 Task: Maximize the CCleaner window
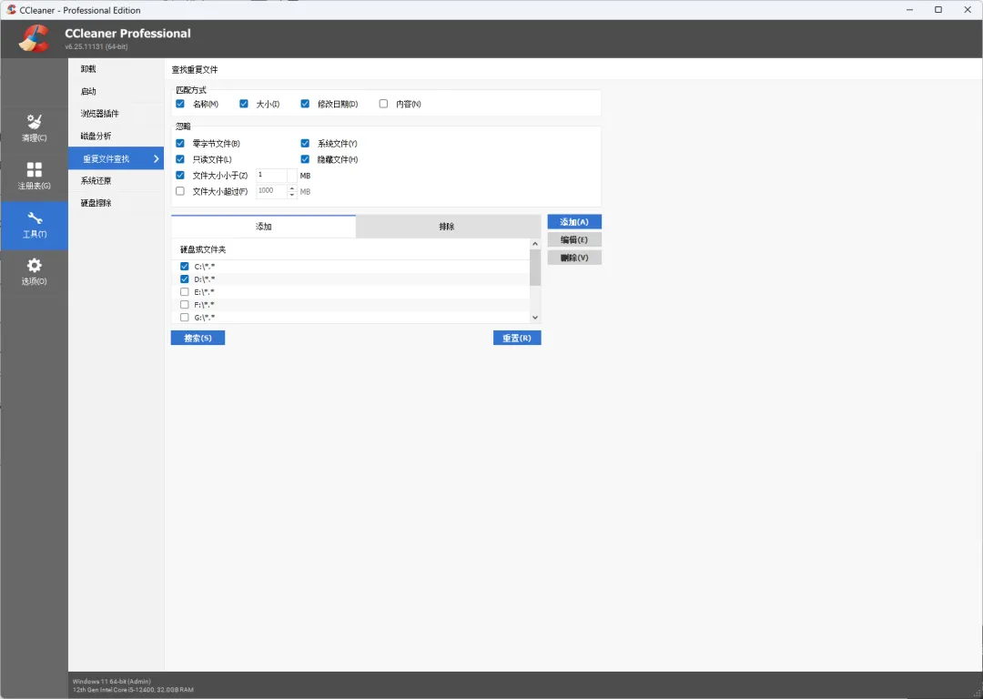click(938, 10)
